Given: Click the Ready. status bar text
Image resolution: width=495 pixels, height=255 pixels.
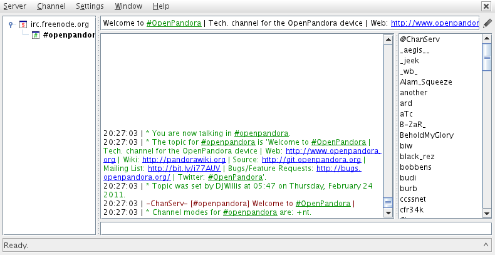Looking at the screenshot, I should (x=16, y=245).
